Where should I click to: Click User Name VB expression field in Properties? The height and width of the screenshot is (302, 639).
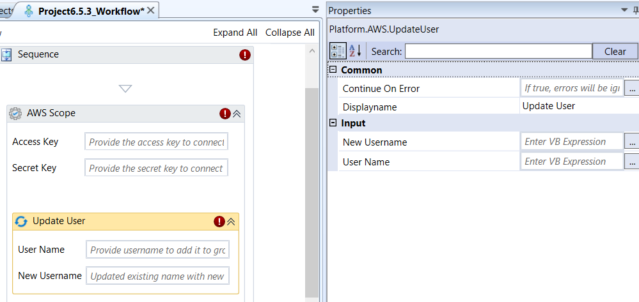pyautogui.click(x=572, y=161)
